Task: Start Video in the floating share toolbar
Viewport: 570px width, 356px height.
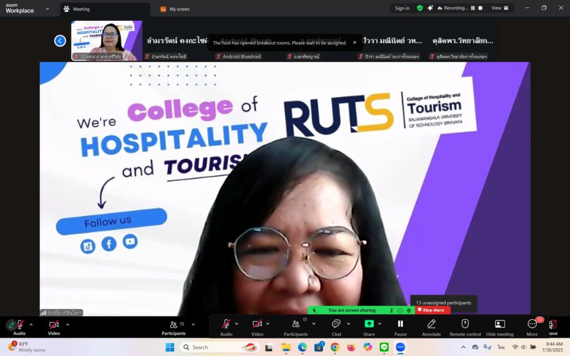Action: click(257, 328)
